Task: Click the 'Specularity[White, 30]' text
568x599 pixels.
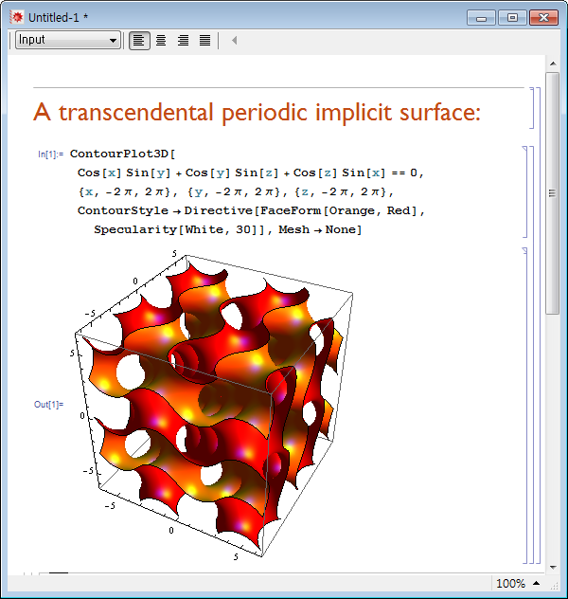Action: point(179,229)
